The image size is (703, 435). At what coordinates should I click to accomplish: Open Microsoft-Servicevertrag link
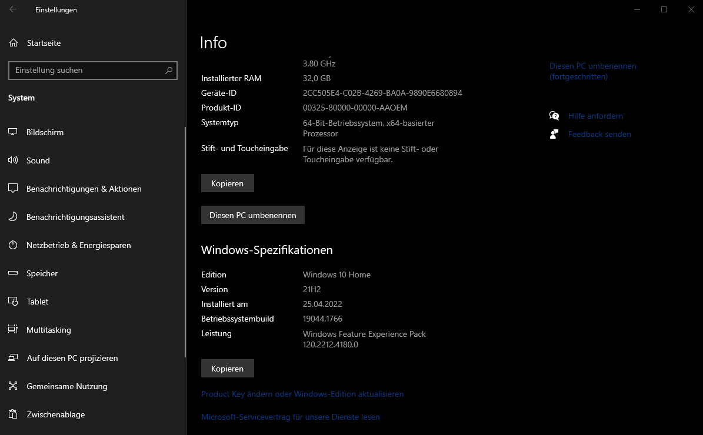coord(291,417)
